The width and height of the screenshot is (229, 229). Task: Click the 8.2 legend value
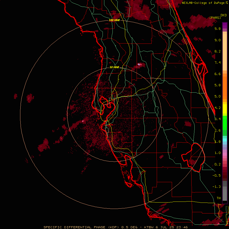click(x=218, y=51)
